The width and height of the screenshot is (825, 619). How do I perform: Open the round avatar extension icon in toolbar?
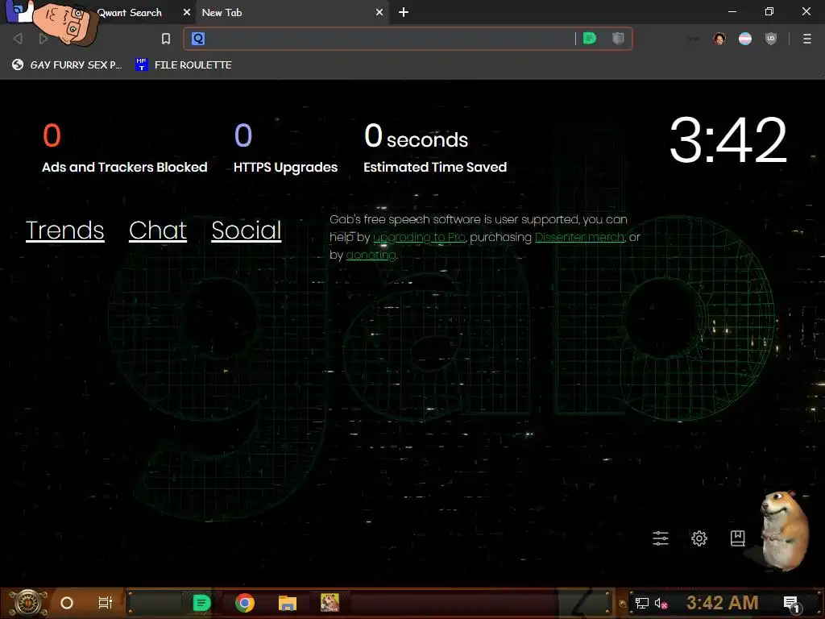coord(719,39)
